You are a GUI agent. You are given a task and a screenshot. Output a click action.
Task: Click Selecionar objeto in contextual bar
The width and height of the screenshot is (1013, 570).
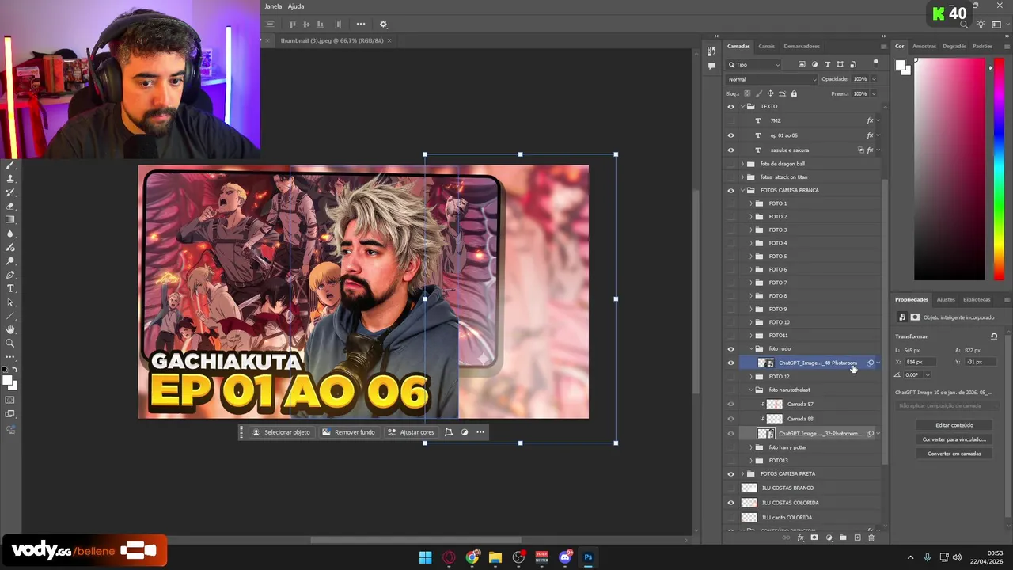(x=281, y=432)
